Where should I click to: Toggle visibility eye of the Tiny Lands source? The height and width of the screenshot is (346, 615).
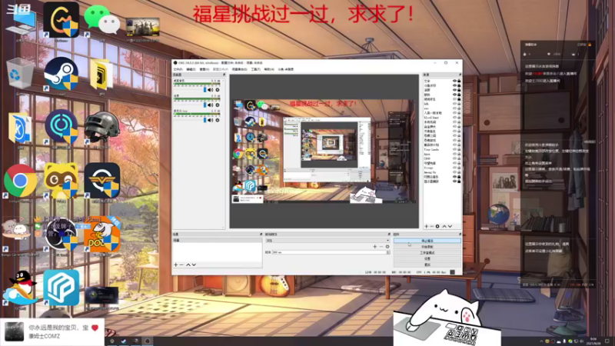click(454, 149)
